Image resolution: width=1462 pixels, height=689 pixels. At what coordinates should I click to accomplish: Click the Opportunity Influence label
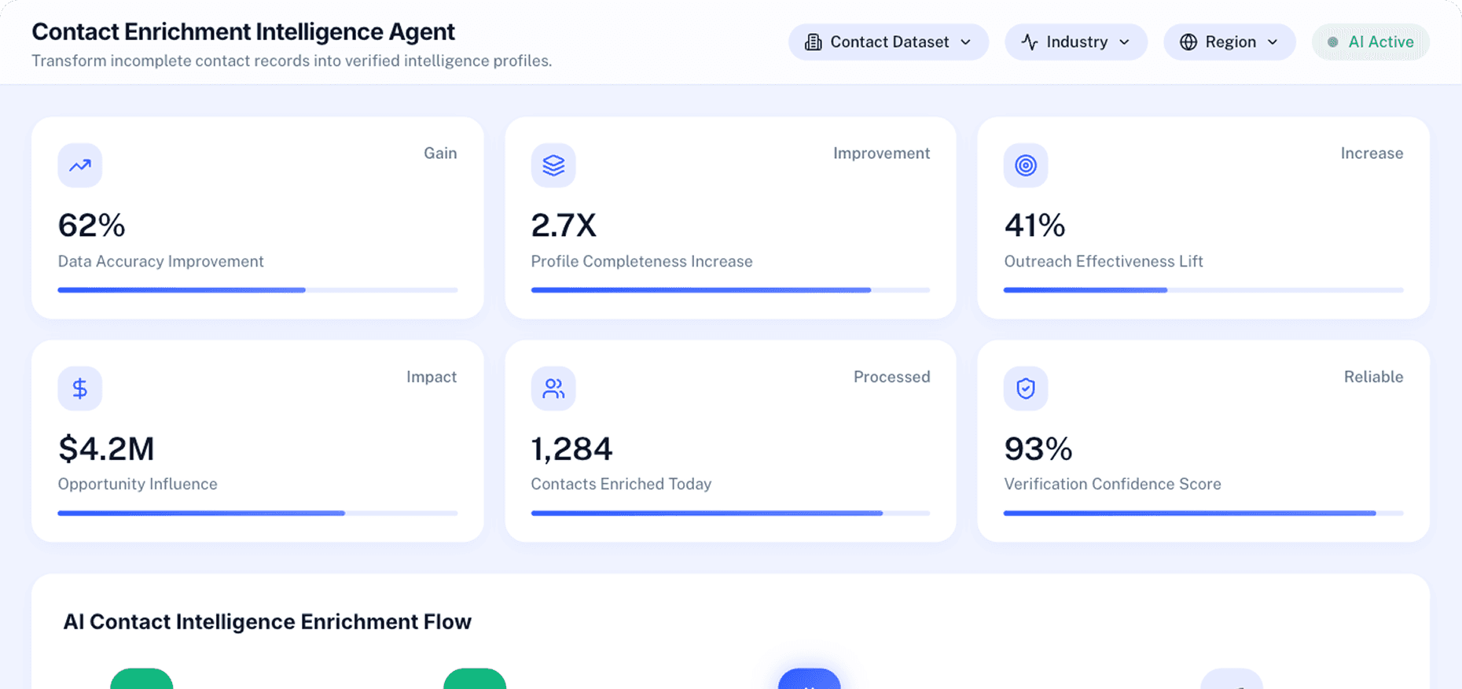coord(138,485)
